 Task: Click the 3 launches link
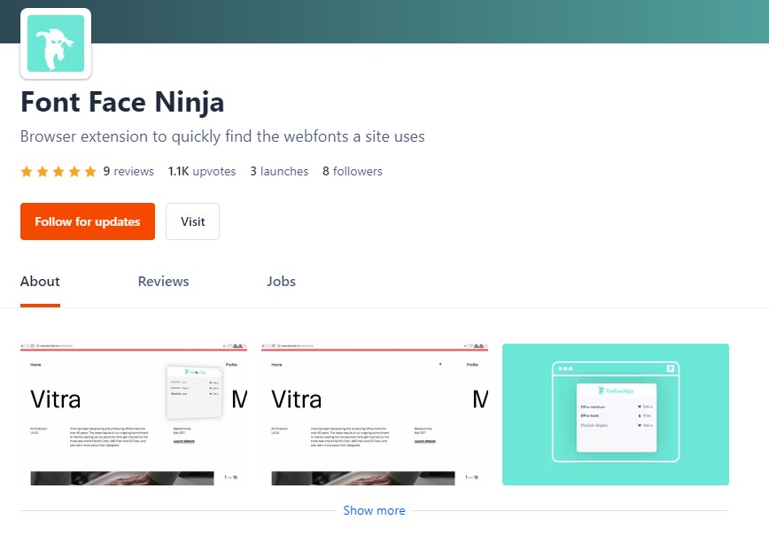[279, 171]
